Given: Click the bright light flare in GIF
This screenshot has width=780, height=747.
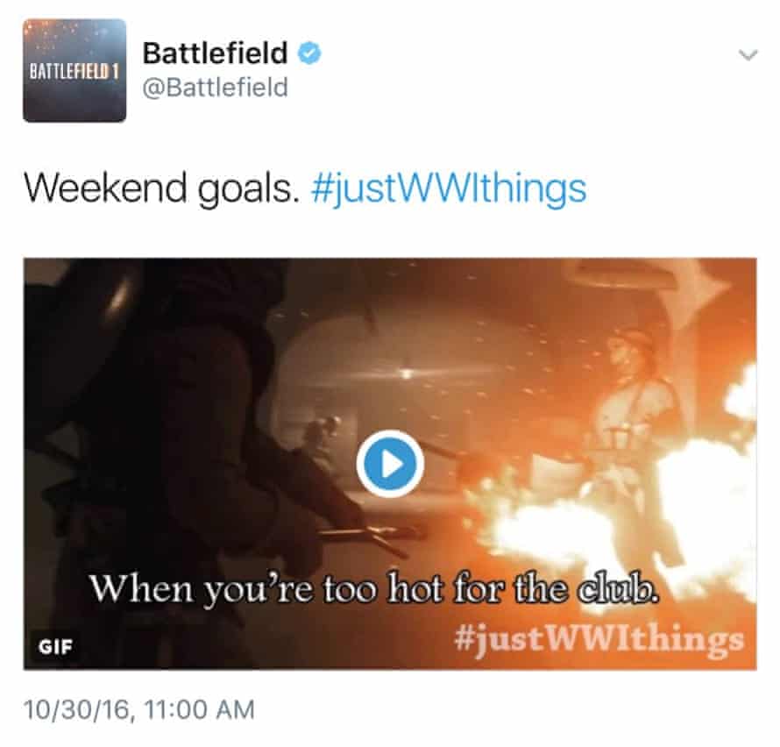Looking at the screenshot, I should tap(407, 373).
